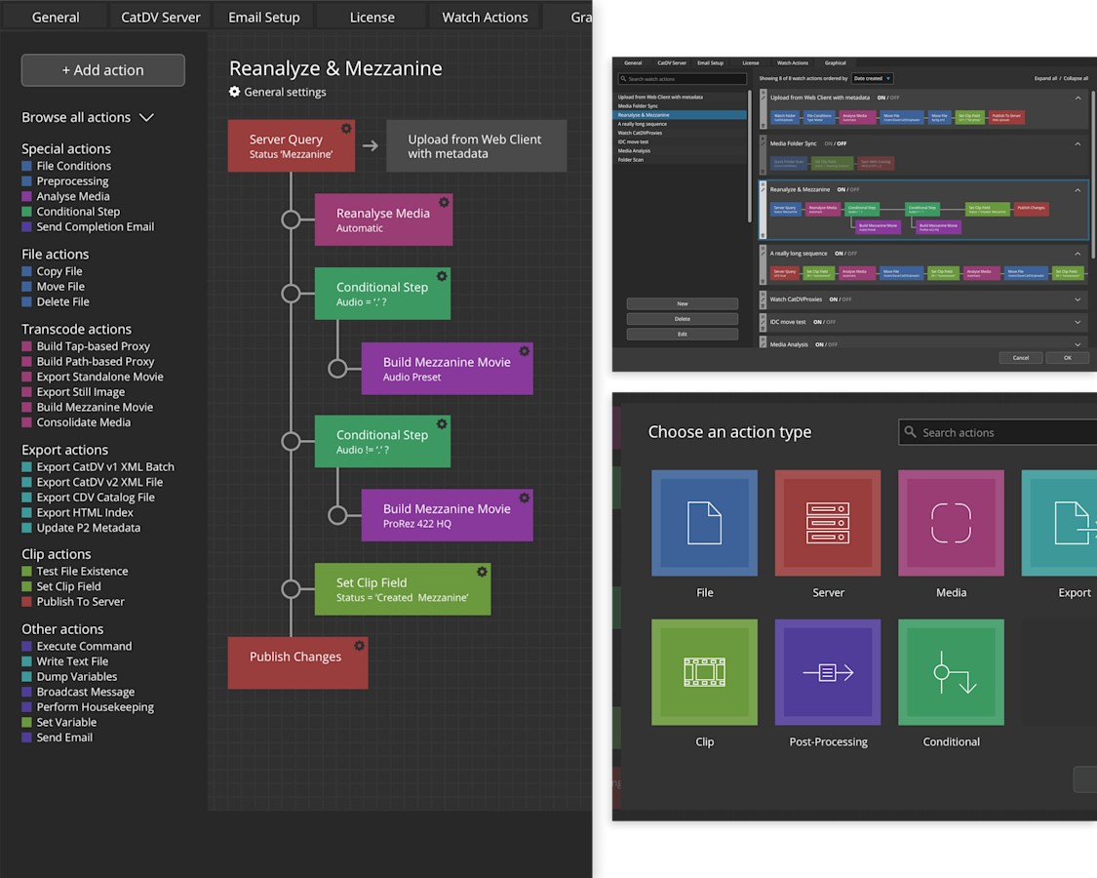Click the Search watch actions field
The image size is (1097, 878).
tap(683, 78)
